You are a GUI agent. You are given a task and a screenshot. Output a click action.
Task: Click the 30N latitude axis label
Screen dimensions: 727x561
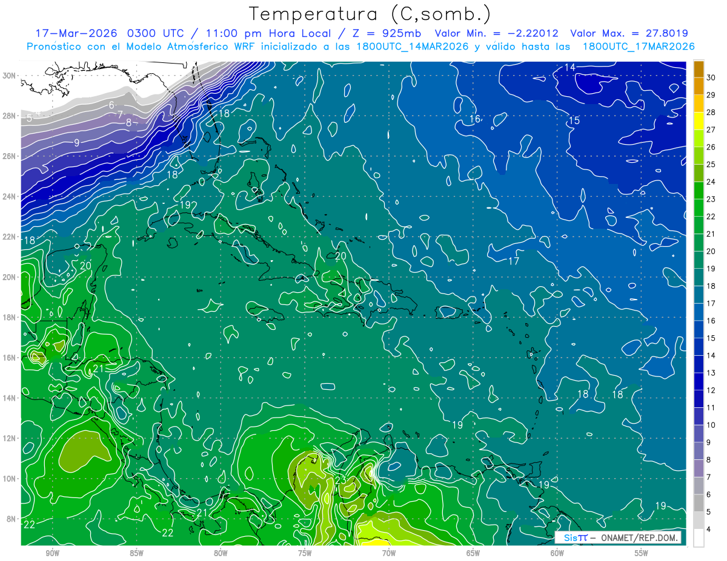pyautogui.click(x=10, y=76)
